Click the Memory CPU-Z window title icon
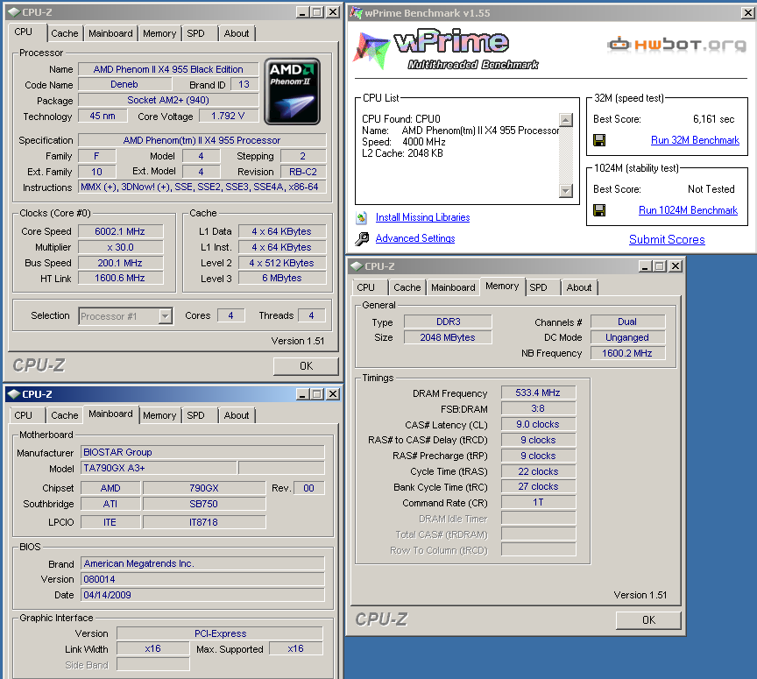This screenshot has width=757, height=679. coord(357,266)
